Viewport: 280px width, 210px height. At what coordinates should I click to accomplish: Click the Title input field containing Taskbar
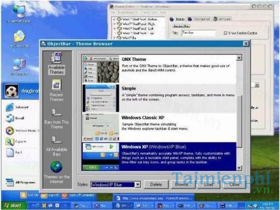pyautogui.click(x=198, y=33)
